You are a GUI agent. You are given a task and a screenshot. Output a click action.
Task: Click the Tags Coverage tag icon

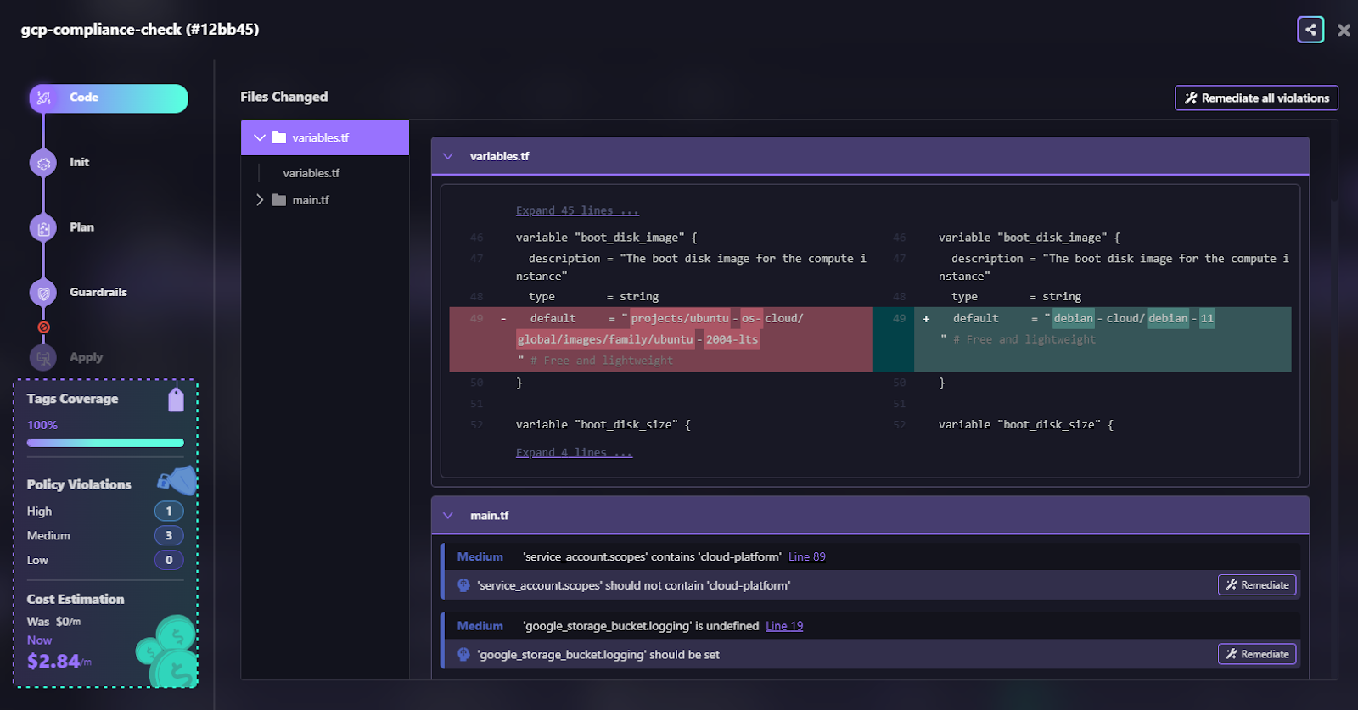coord(176,399)
